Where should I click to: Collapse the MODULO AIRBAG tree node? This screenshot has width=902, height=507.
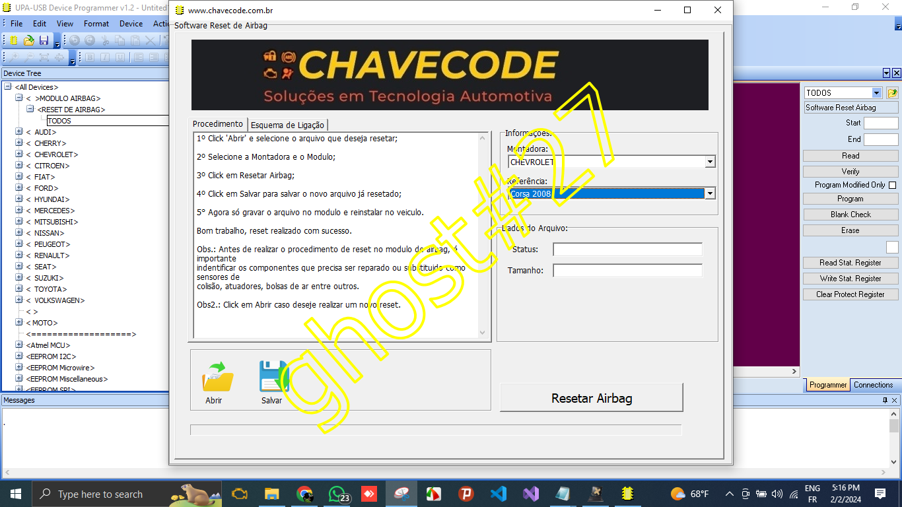coord(19,98)
